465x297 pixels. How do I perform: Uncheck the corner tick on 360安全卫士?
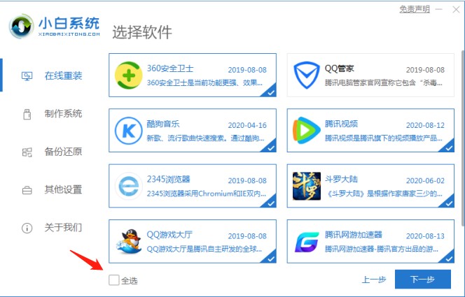[x=270, y=92]
